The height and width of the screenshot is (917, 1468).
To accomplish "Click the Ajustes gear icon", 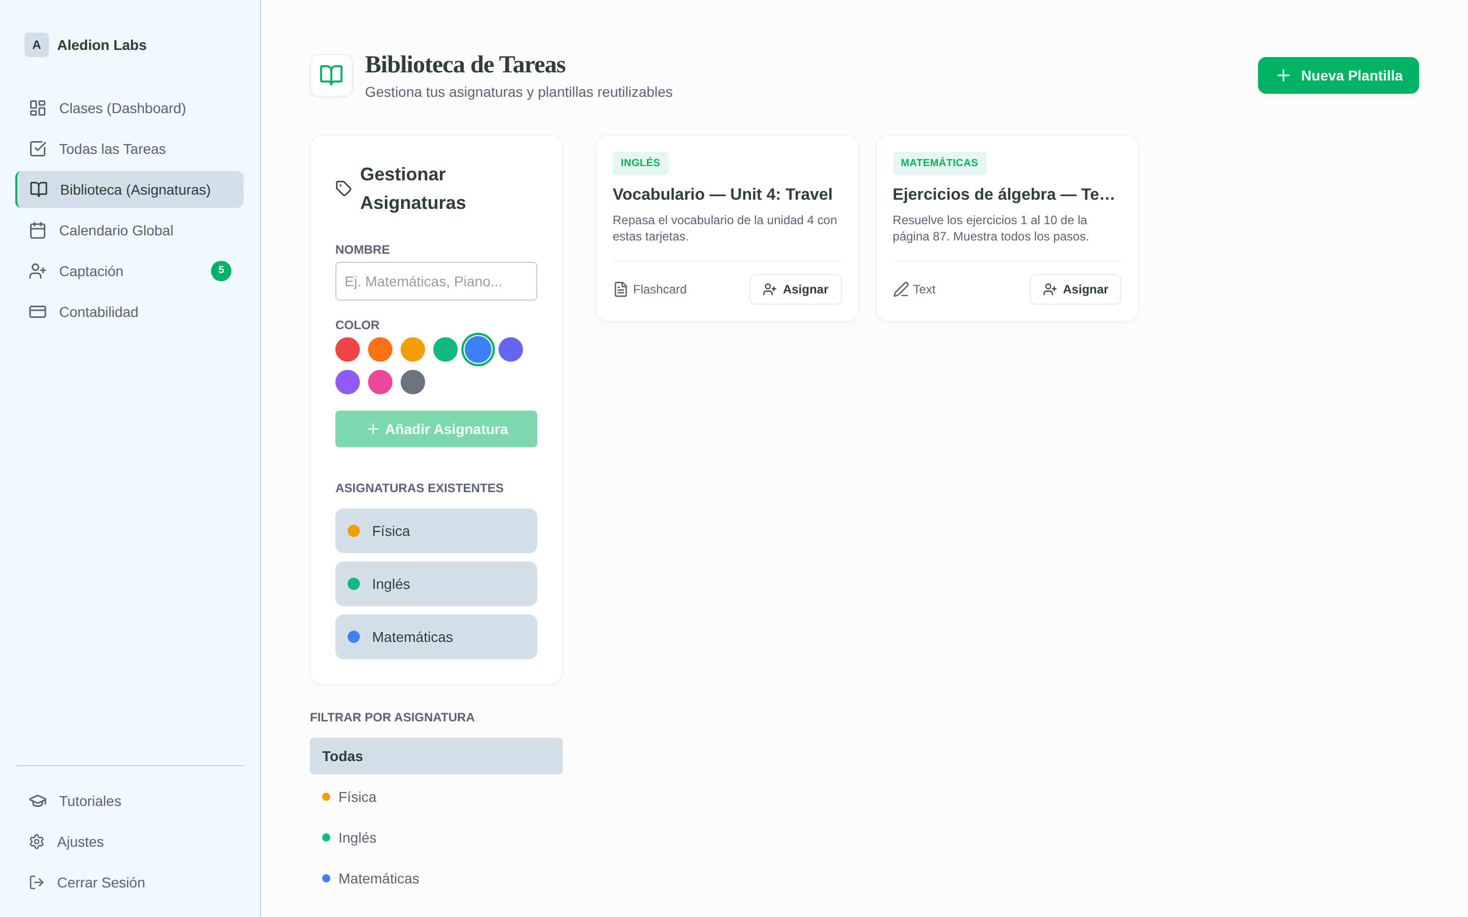I will [37, 841].
